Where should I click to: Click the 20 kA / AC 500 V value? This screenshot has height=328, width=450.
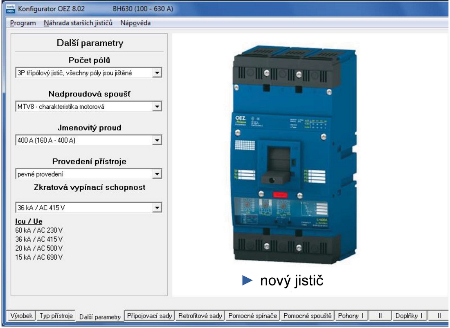(39, 248)
